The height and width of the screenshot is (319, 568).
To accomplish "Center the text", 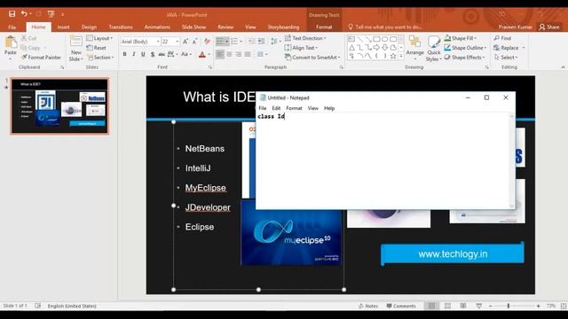I will [x=229, y=54].
